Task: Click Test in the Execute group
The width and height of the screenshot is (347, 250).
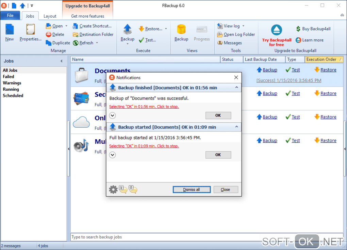Action: (x=147, y=40)
